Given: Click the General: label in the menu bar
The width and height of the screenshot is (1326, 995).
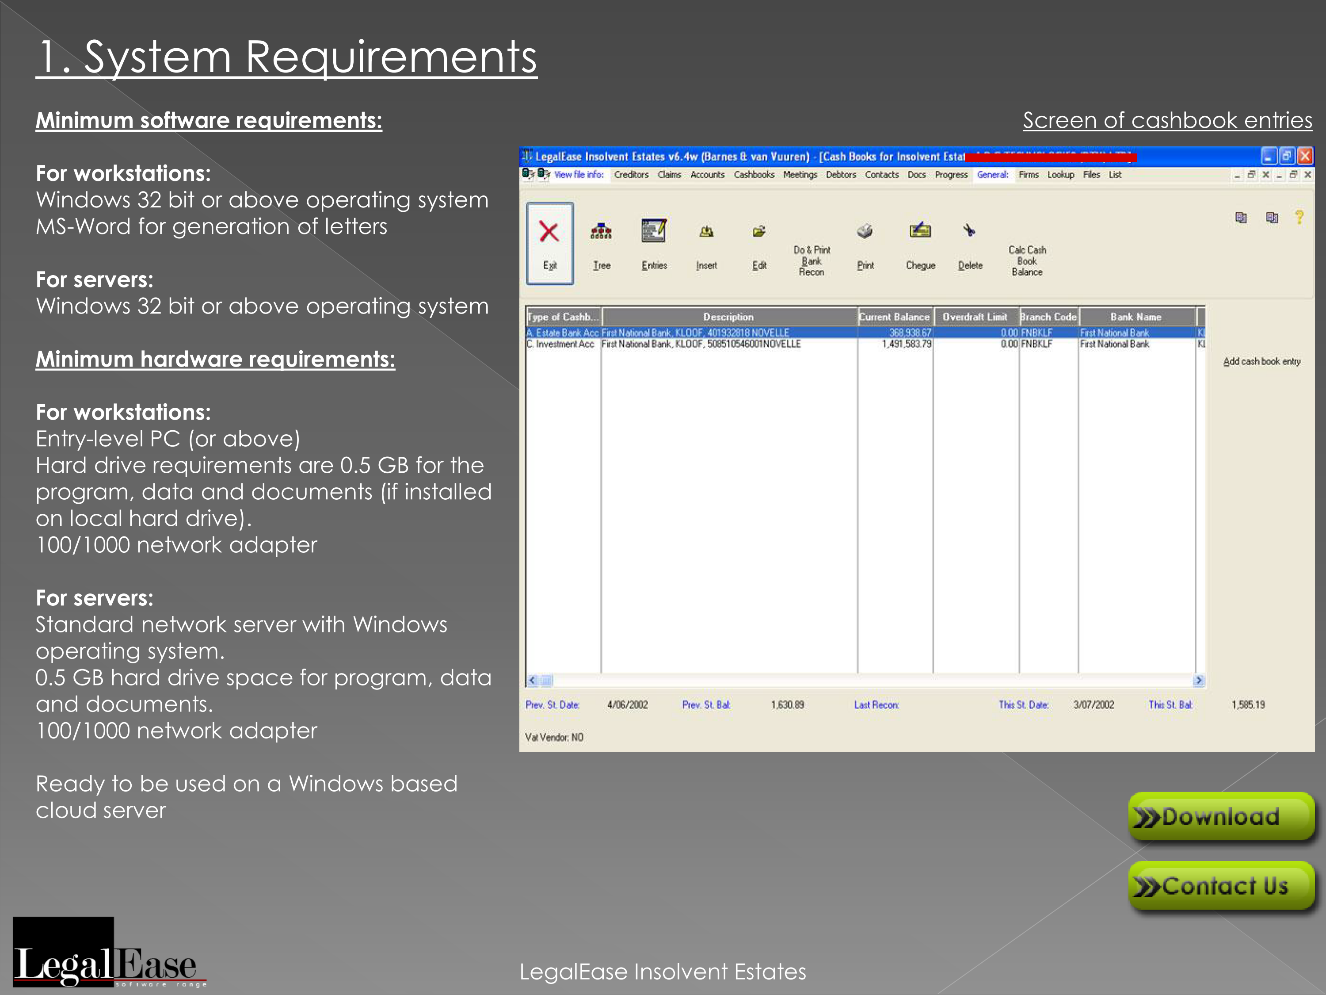Looking at the screenshot, I should 992,175.
